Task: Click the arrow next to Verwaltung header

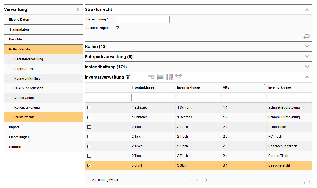Action: tap(78, 9)
